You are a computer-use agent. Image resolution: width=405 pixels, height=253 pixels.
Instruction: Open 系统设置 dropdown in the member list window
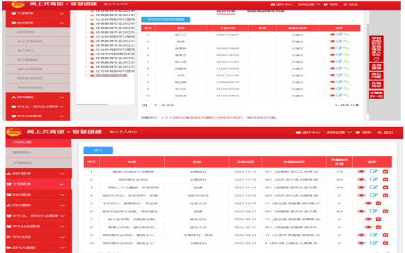(309, 4)
